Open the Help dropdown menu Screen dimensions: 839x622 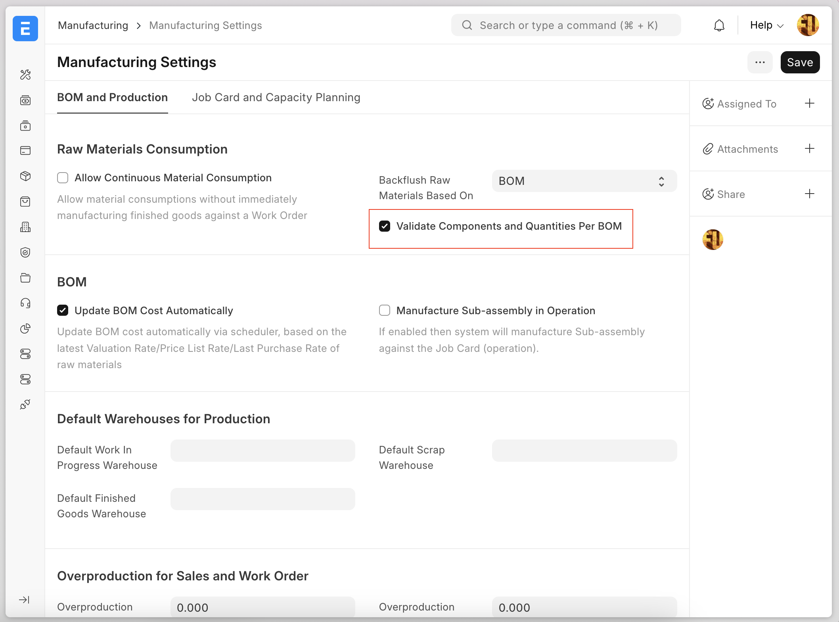[766, 25]
